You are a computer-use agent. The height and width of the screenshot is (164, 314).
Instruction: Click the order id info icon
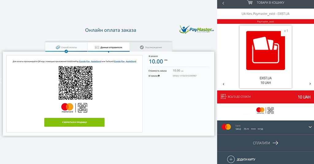[159, 76]
